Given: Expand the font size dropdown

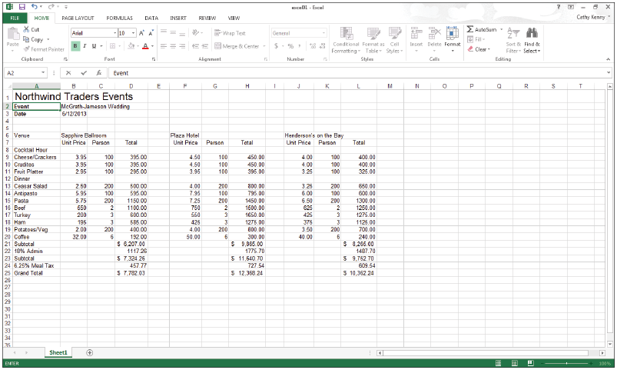Looking at the screenshot, I should 134,33.
